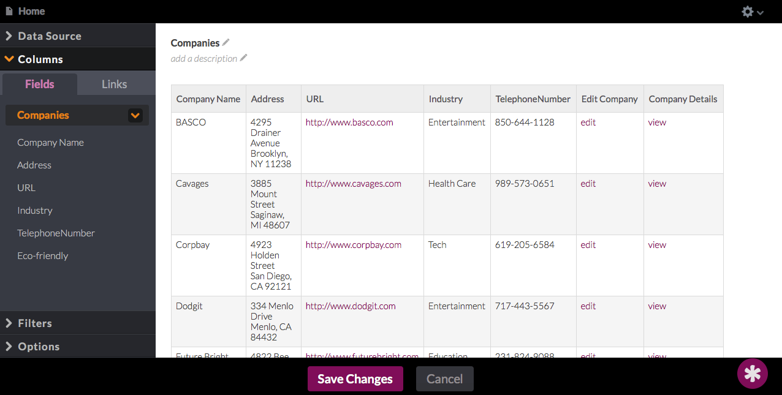Click pencil icon beside add a description
Screen dimensions: 782x395
(244, 58)
